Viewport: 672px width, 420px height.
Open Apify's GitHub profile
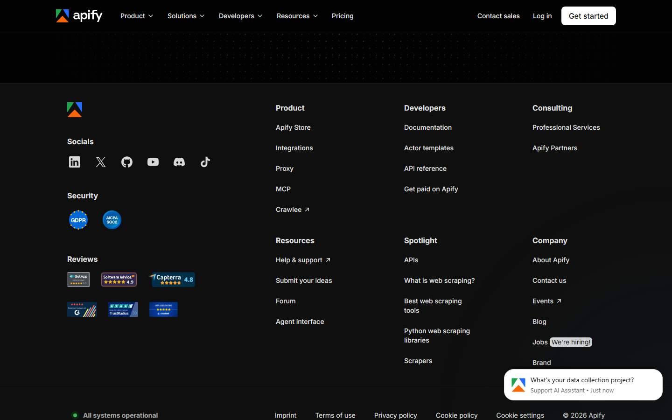(127, 162)
